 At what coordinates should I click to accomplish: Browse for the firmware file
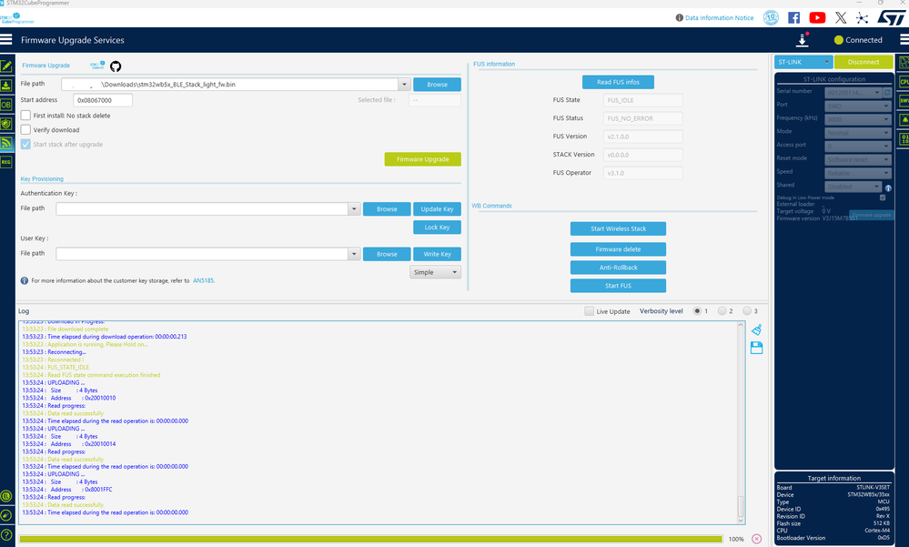437,85
